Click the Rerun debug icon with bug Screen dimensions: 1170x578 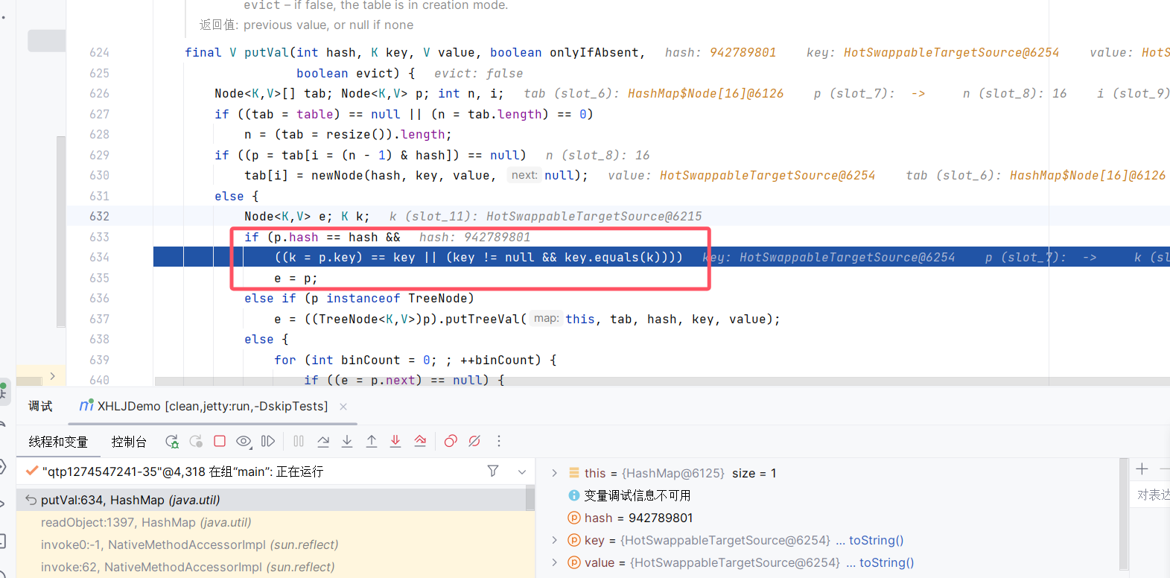click(171, 442)
